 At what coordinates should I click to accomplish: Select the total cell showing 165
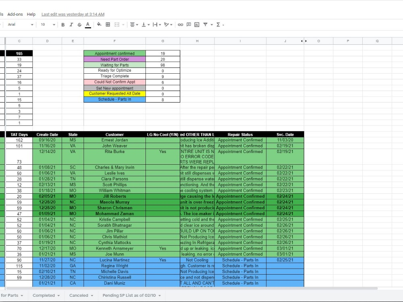tap(19, 54)
